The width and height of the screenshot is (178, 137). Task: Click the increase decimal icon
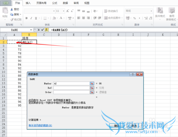click(x=146, y=18)
